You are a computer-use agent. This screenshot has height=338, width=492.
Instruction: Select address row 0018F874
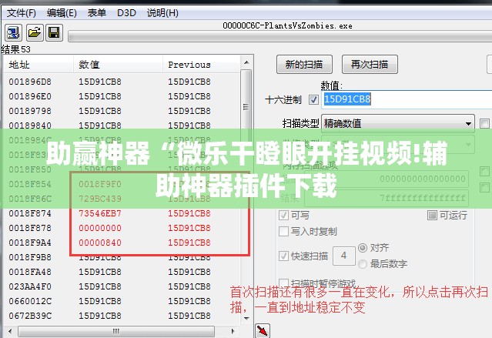click(x=122, y=213)
